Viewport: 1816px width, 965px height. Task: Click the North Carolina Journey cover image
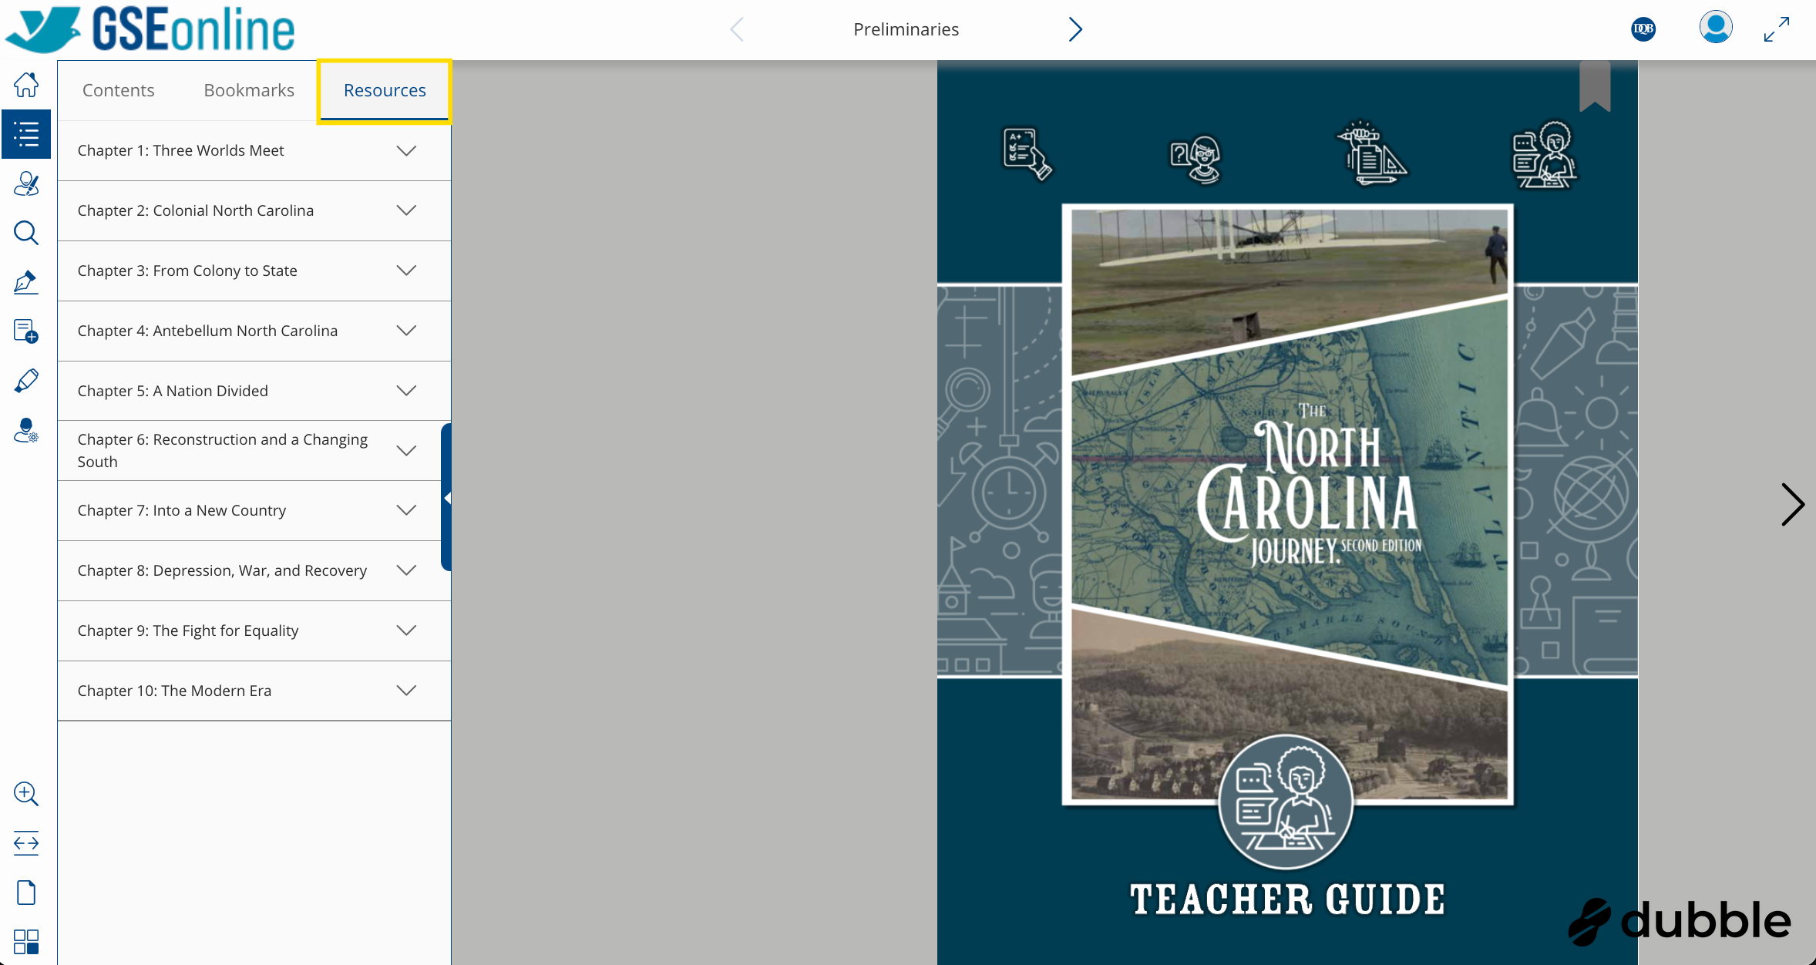coord(1287,504)
